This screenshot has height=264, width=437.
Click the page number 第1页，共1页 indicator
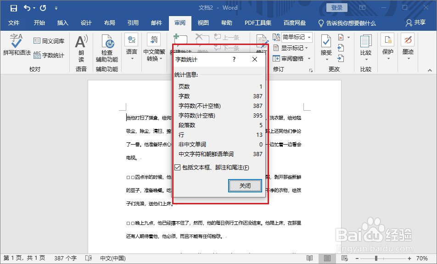24,258
